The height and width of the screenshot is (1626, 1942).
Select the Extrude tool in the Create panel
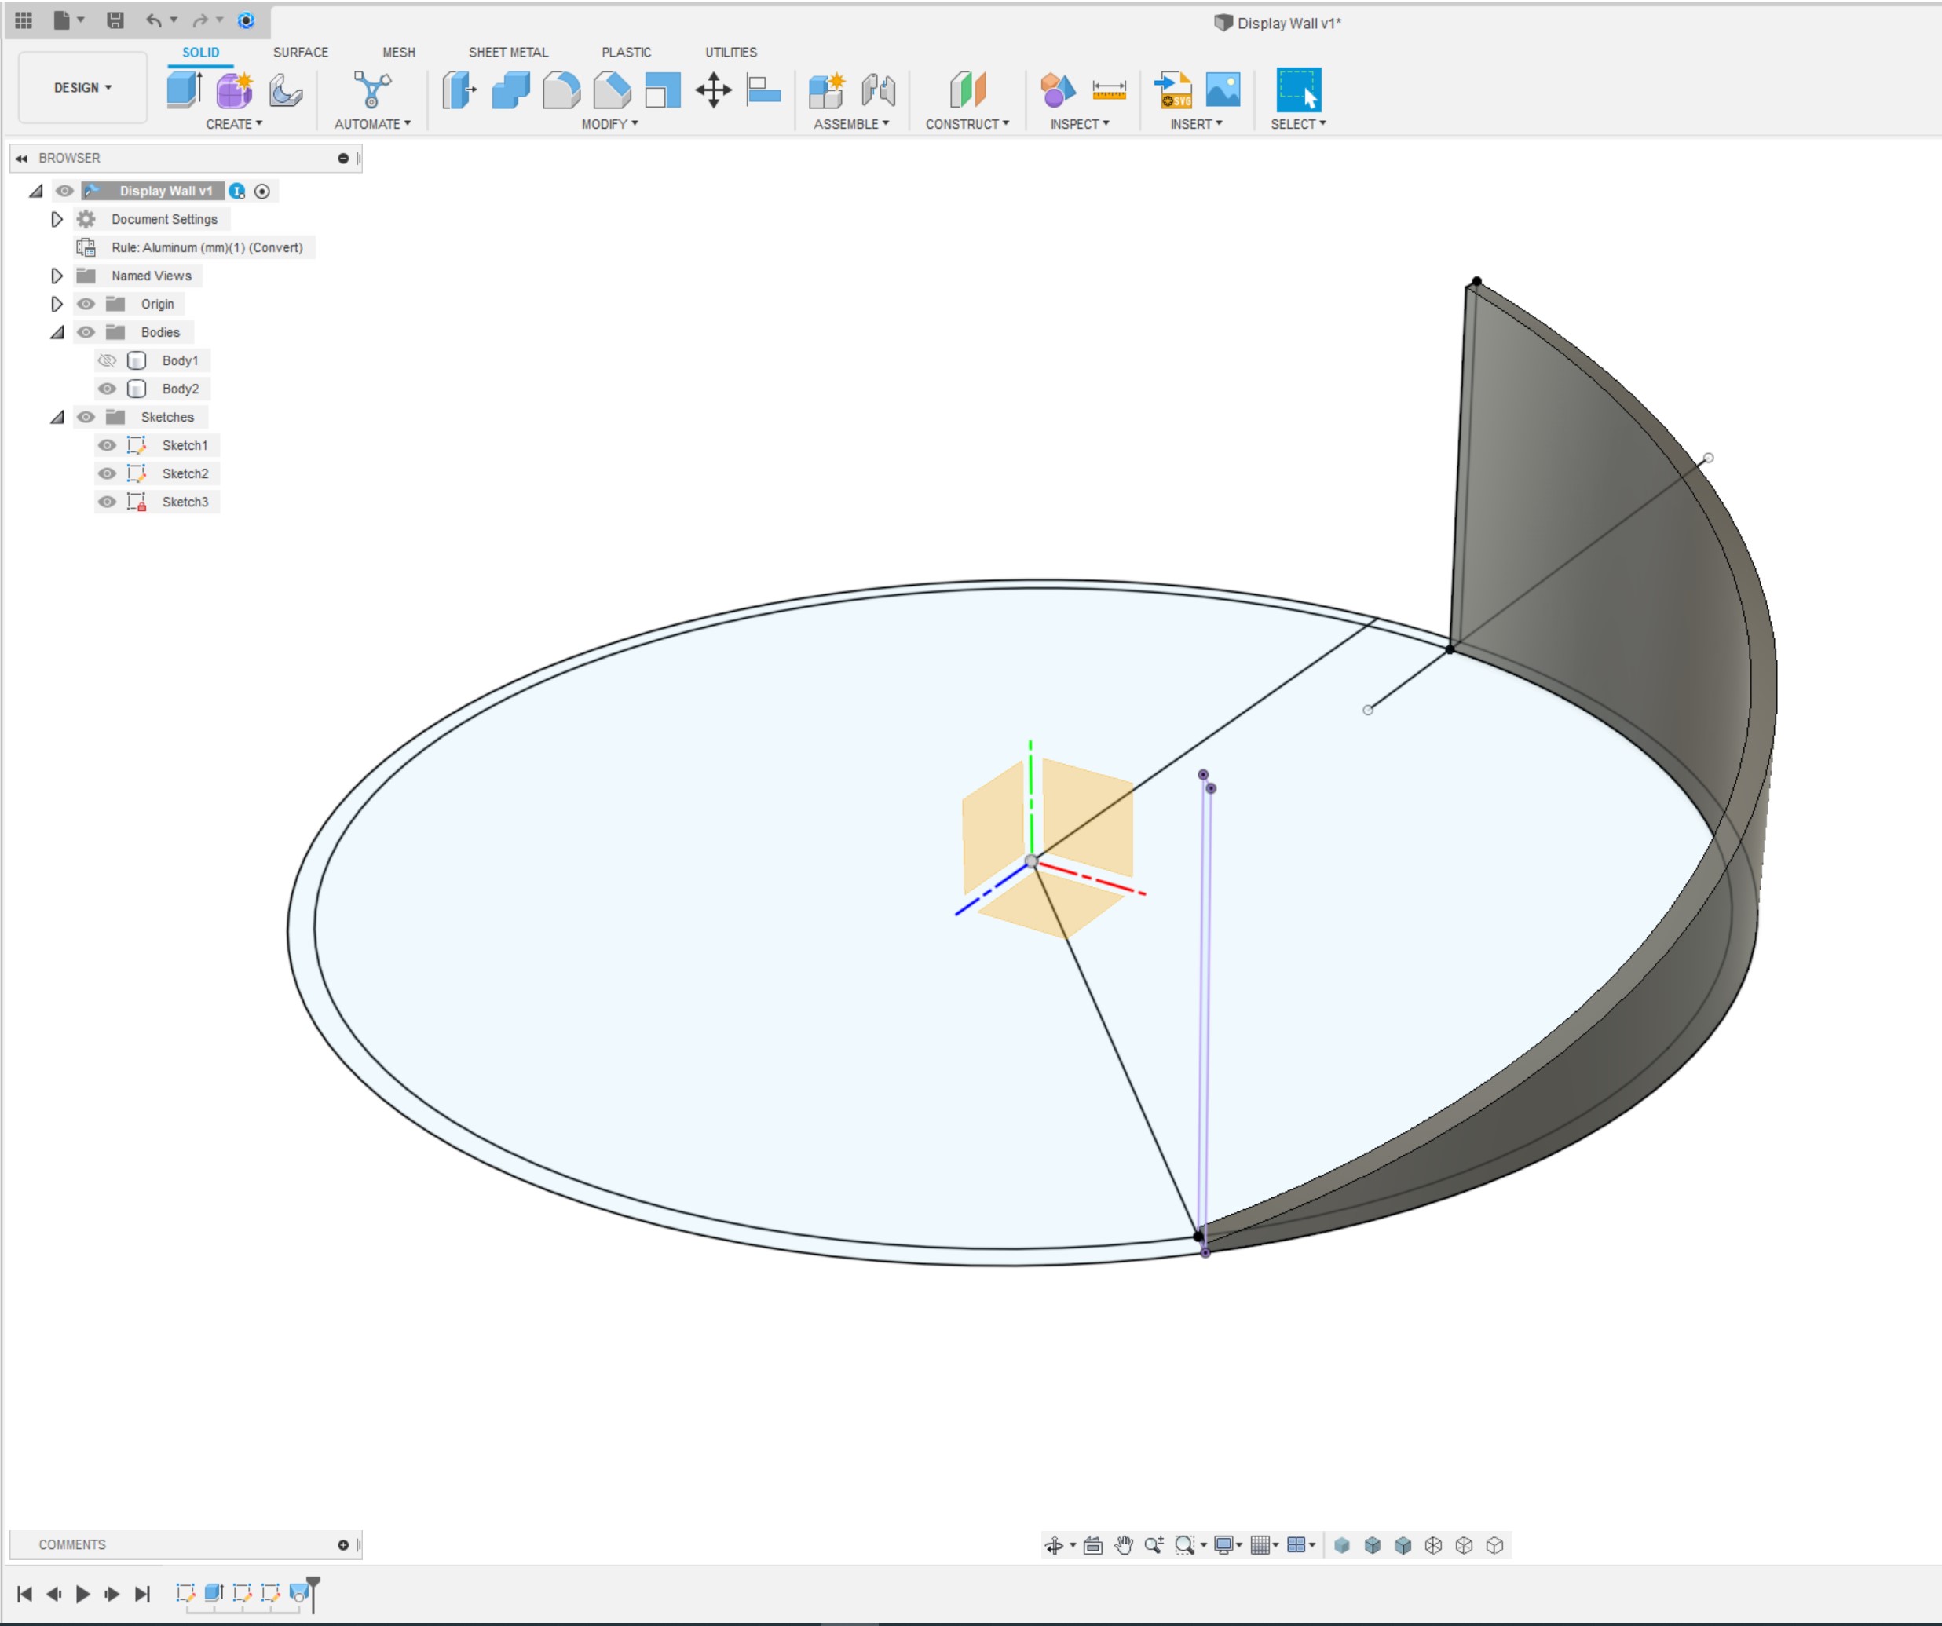(184, 90)
